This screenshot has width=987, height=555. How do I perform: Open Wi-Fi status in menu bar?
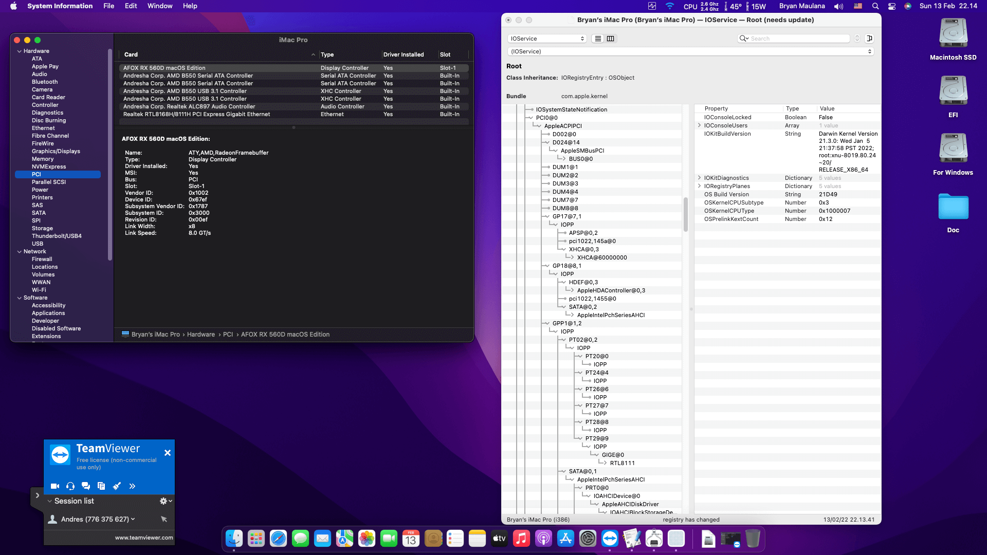click(x=669, y=6)
